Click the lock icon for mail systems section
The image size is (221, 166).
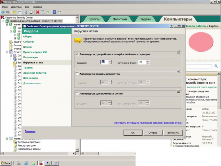[178, 91]
